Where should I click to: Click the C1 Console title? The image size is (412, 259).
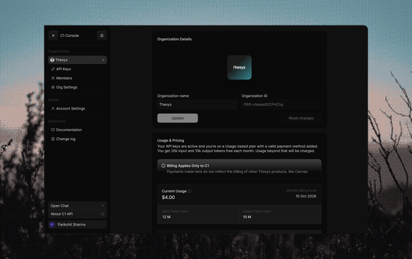pyautogui.click(x=70, y=36)
